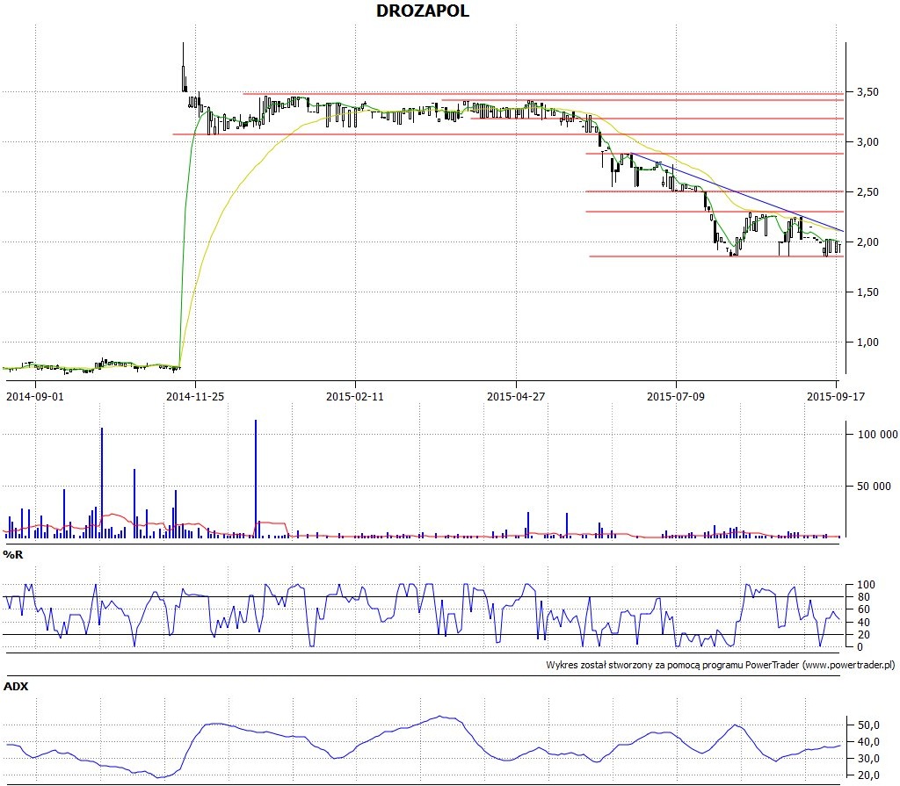The width and height of the screenshot is (900, 786).
Task: Click the 1,50 price axis label
Action: [x=867, y=292]
